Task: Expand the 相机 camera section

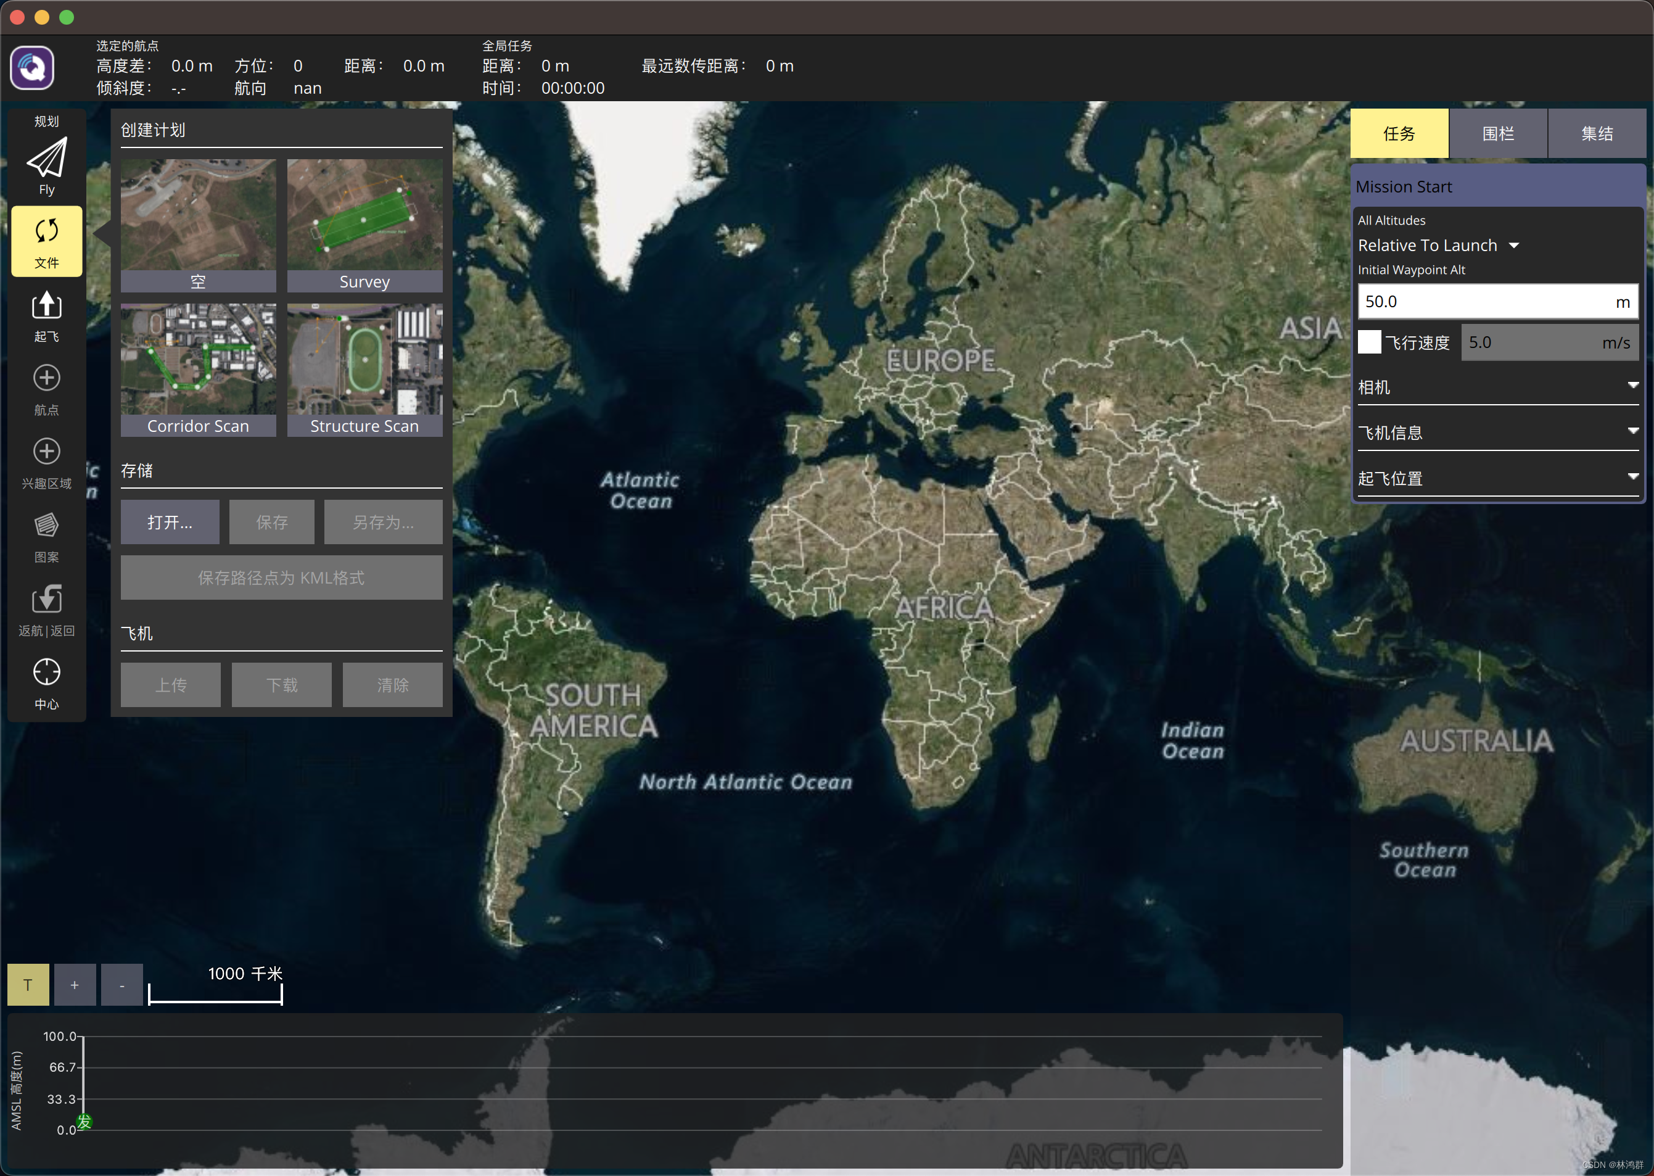Action: tap(1499, 387)
